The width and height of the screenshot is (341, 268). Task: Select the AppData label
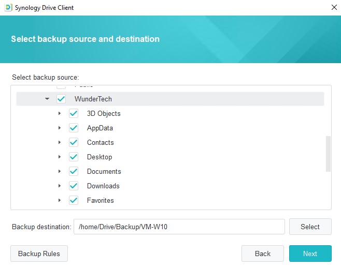click(x=100, y=128)
